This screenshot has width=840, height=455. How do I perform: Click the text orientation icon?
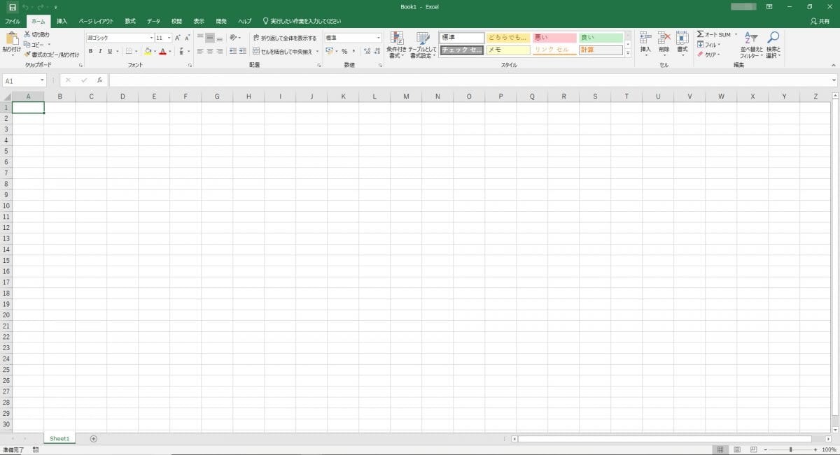point(233,38)
